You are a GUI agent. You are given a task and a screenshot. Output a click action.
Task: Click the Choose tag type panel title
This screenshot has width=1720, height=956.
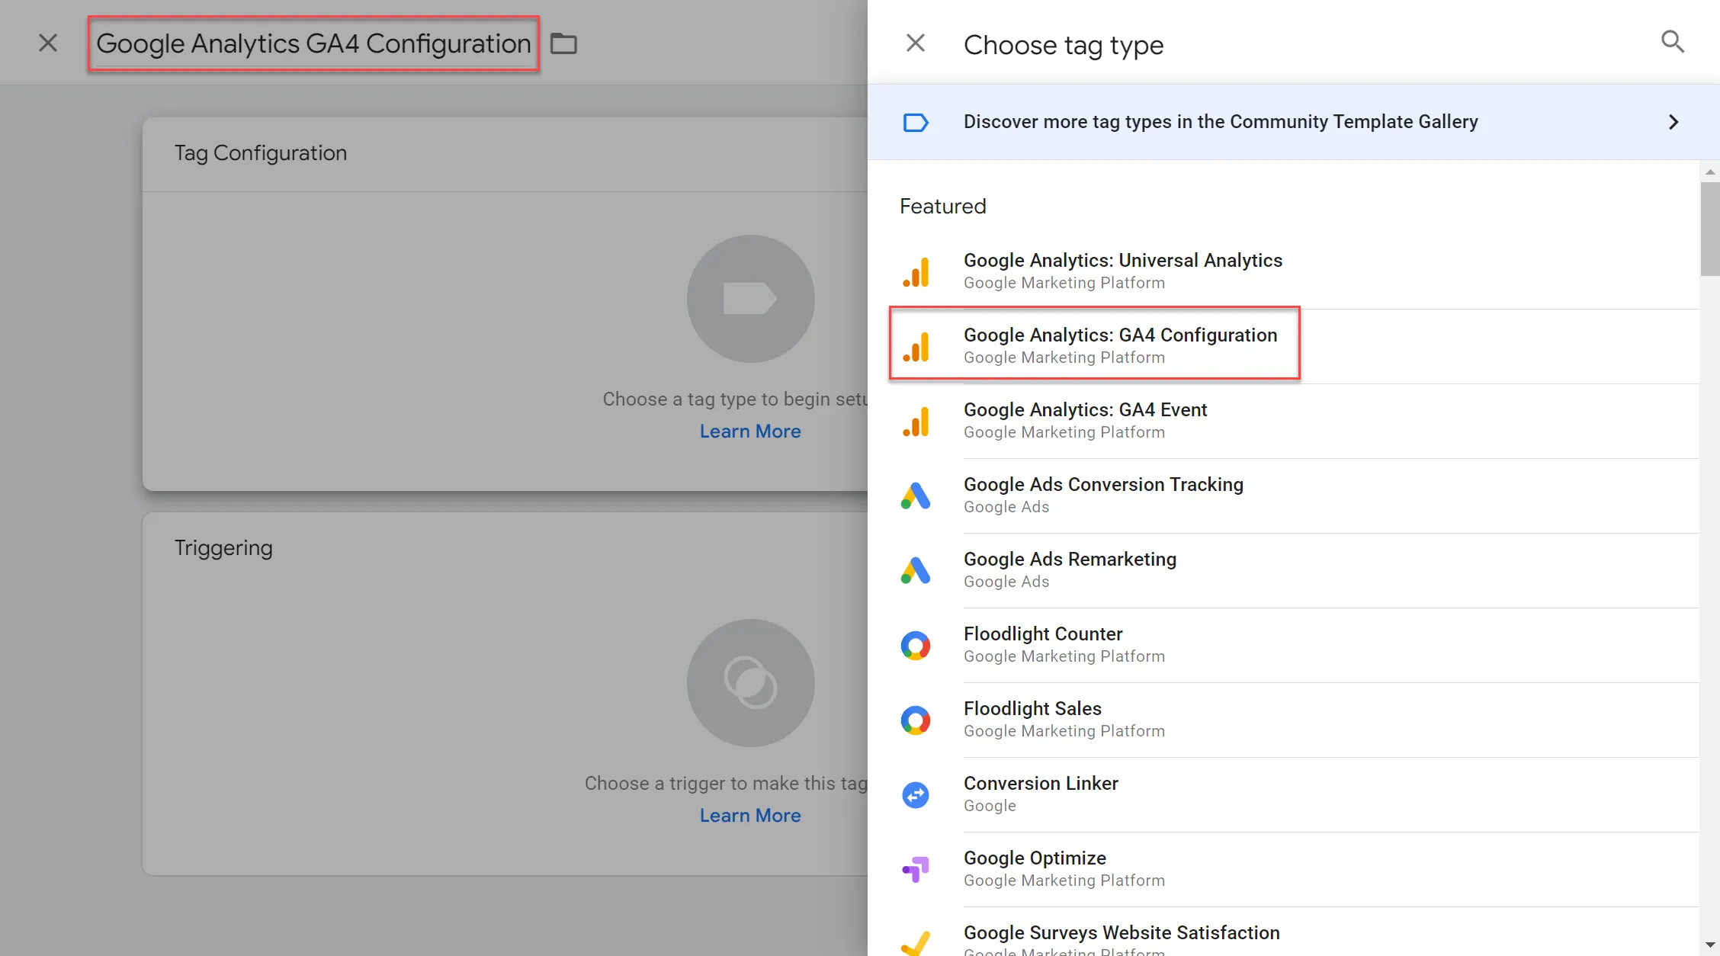(x=1064, y=46)
